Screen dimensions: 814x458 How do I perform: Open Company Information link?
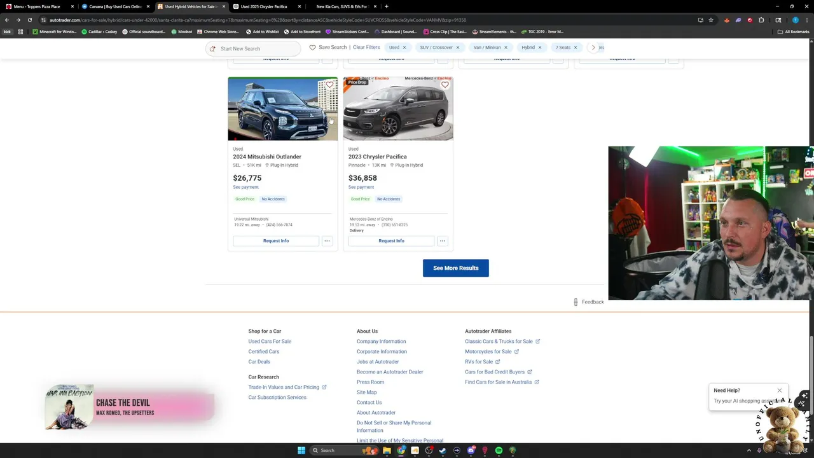381,342
